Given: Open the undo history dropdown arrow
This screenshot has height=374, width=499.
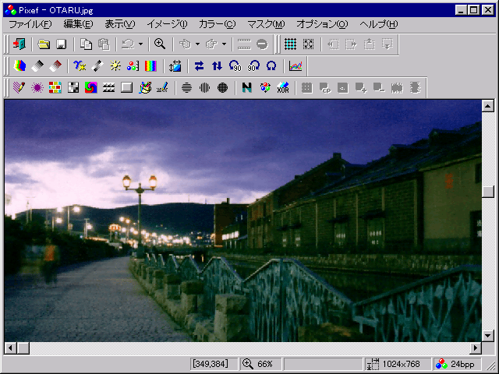Looking at the screenshot, I should coord(140,44).
